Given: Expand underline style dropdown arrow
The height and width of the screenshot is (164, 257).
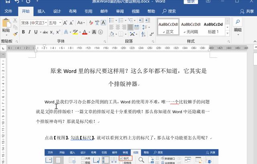Looking at the screenshot, I should [41, 32].
